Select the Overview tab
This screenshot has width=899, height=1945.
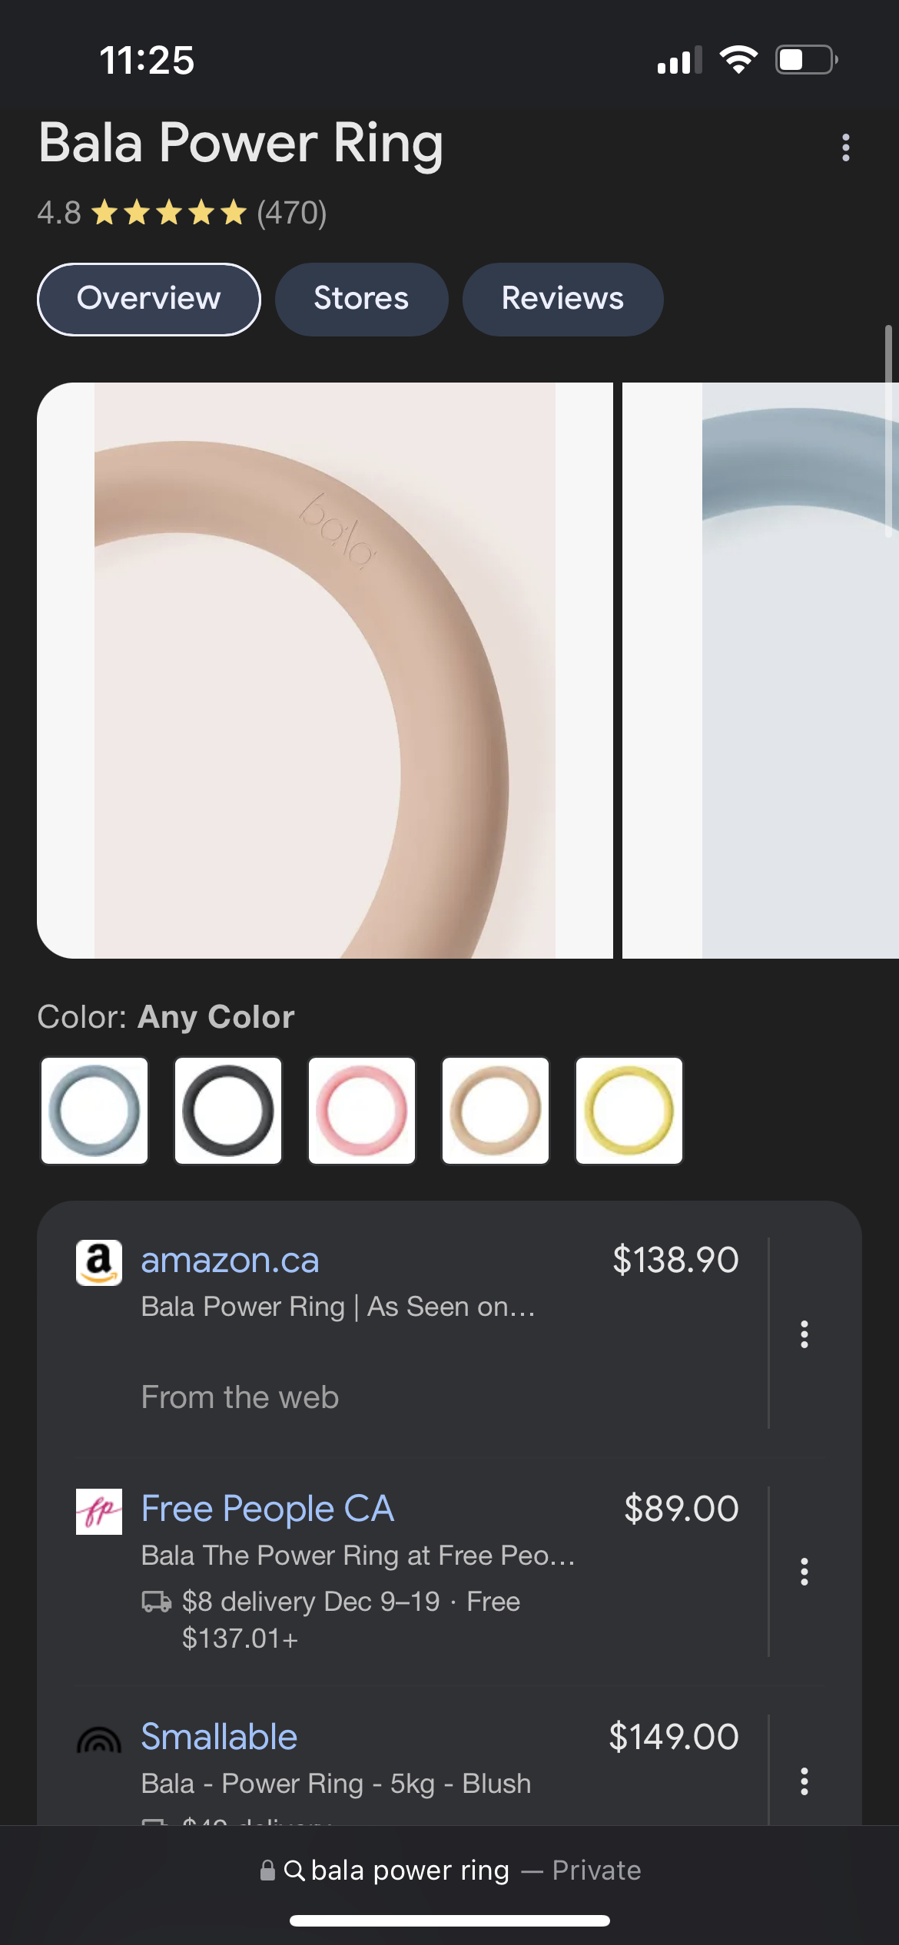[149, 299]
